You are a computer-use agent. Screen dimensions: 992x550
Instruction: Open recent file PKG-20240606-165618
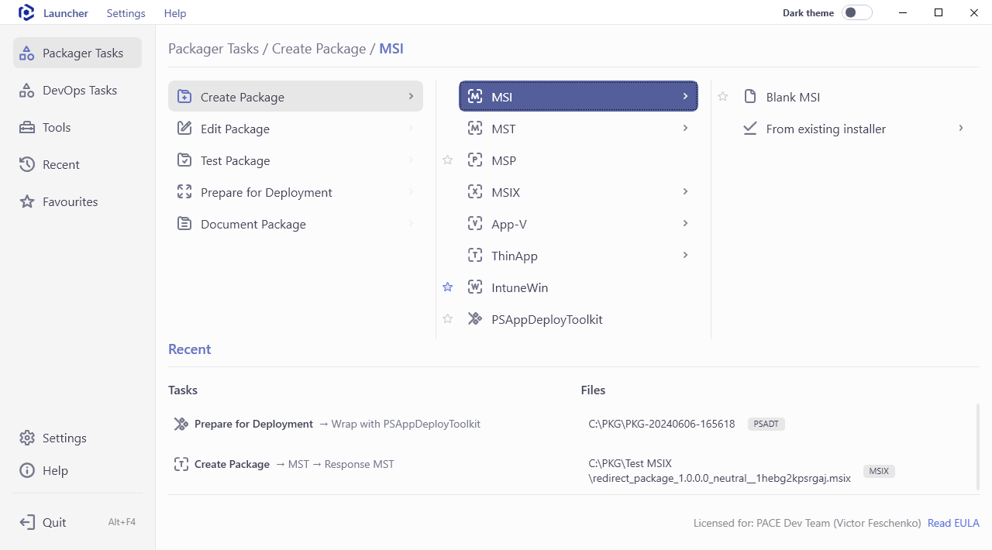(662, 424)
